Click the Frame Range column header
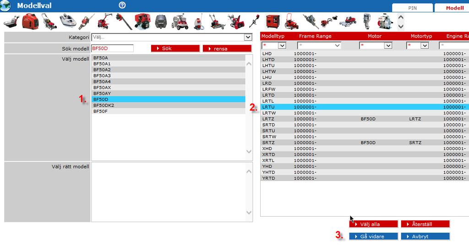This screenshot has width=469, height=245. 315,36
